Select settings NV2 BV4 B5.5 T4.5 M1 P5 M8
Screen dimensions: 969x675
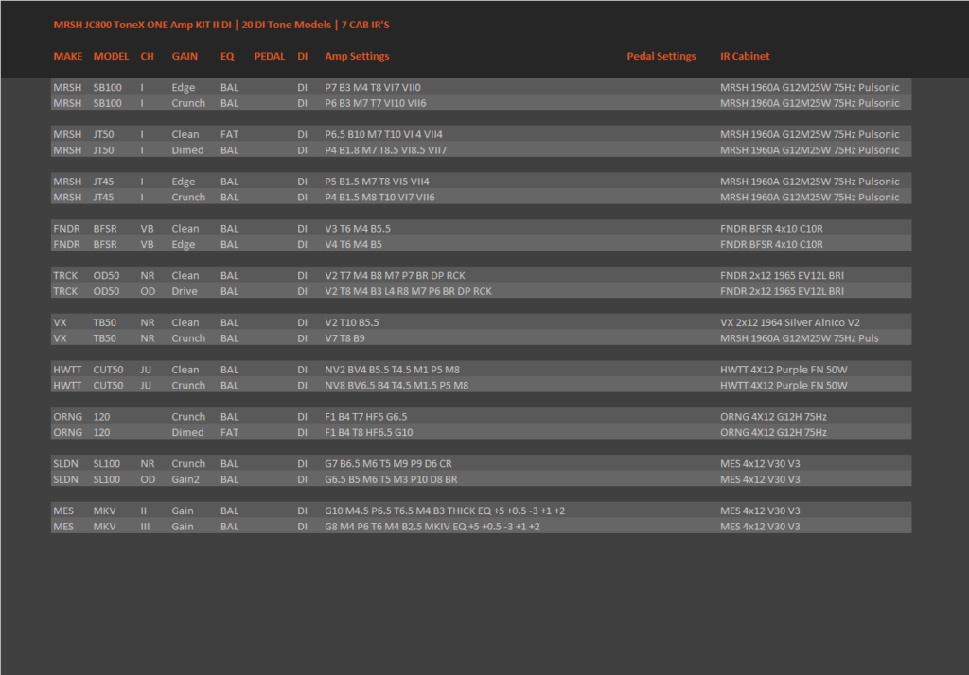pyautogui.click(x=393, y=370)
